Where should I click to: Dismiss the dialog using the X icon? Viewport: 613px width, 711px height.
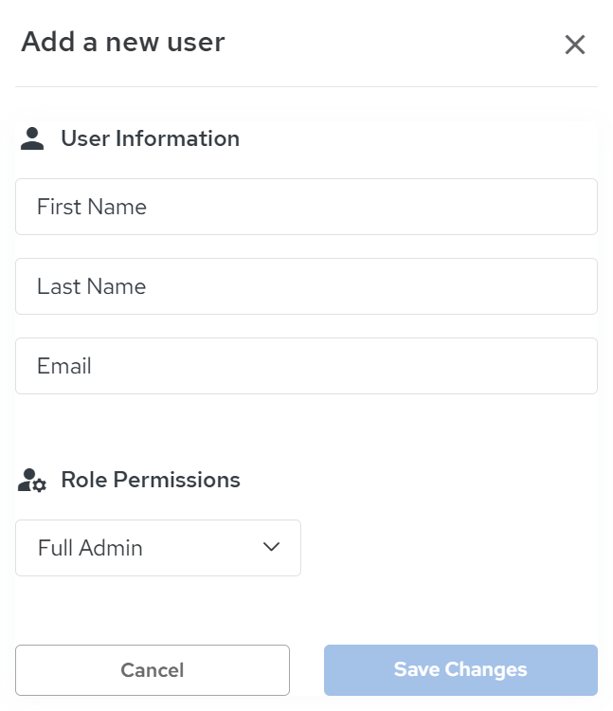(574, 45)
